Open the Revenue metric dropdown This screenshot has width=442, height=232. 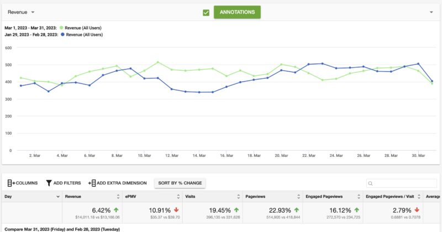tap(21, 12)
